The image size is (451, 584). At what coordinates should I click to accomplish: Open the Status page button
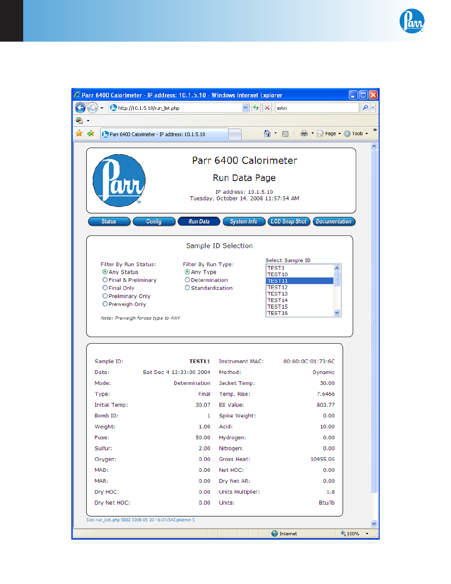109,221
